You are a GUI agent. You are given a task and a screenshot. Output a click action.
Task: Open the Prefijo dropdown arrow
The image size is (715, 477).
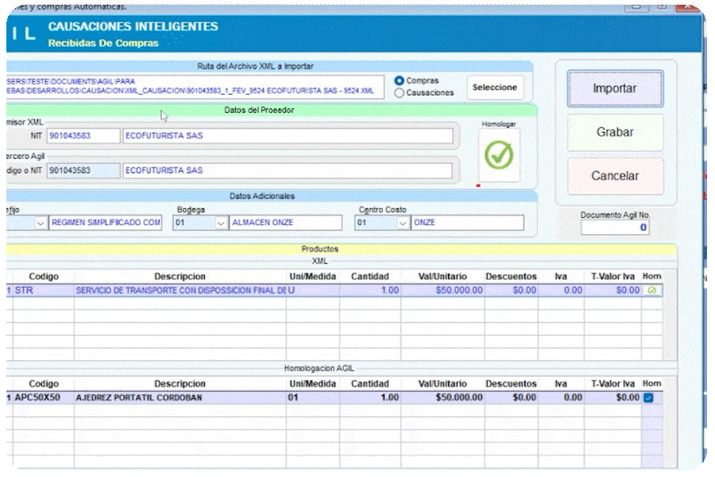(40, 223)
